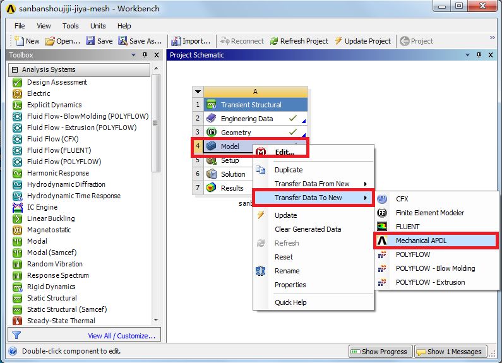Click Show 1 Messages button
This screenshot has width=502, height=363.
point(451,352)
